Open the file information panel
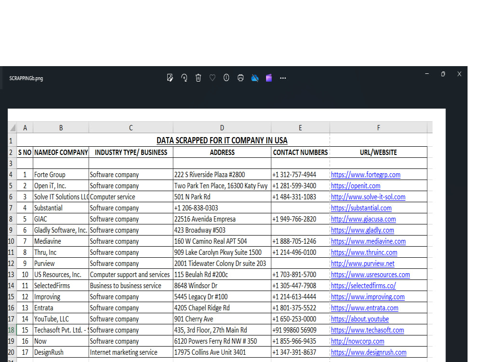Image resolution: width=482 pixels, height=362 pixels. coord(226,78)
